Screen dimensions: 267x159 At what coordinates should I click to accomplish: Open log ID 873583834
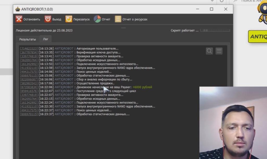pos(29,87)
